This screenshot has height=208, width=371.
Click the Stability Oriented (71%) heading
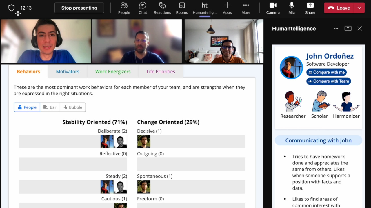point(95,122)
